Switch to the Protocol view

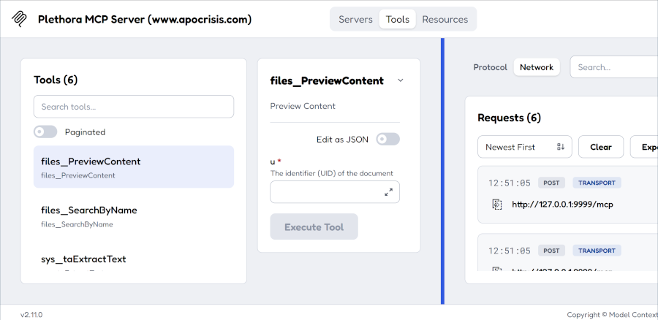click(490, 67)
